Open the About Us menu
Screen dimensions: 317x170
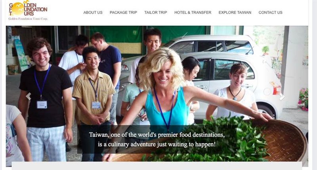click(x=93, y=13)
